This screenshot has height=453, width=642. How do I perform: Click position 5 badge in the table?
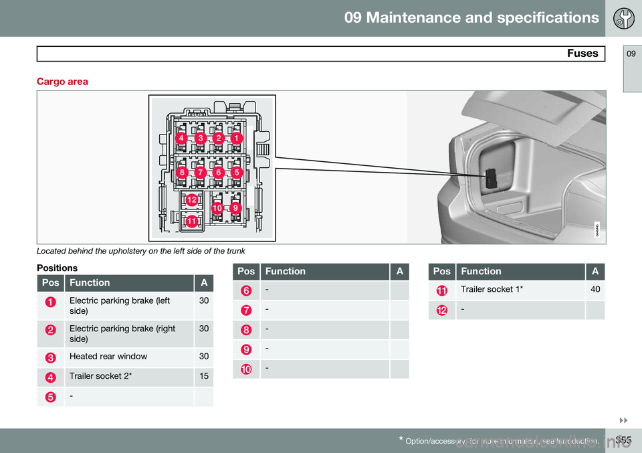[50, 397]
